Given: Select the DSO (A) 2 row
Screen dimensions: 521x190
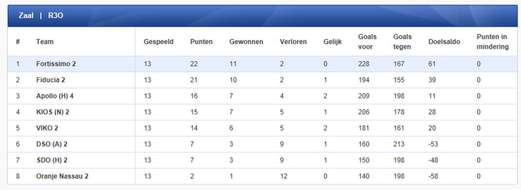Looking at the screenshot, I should click(262, 144).
